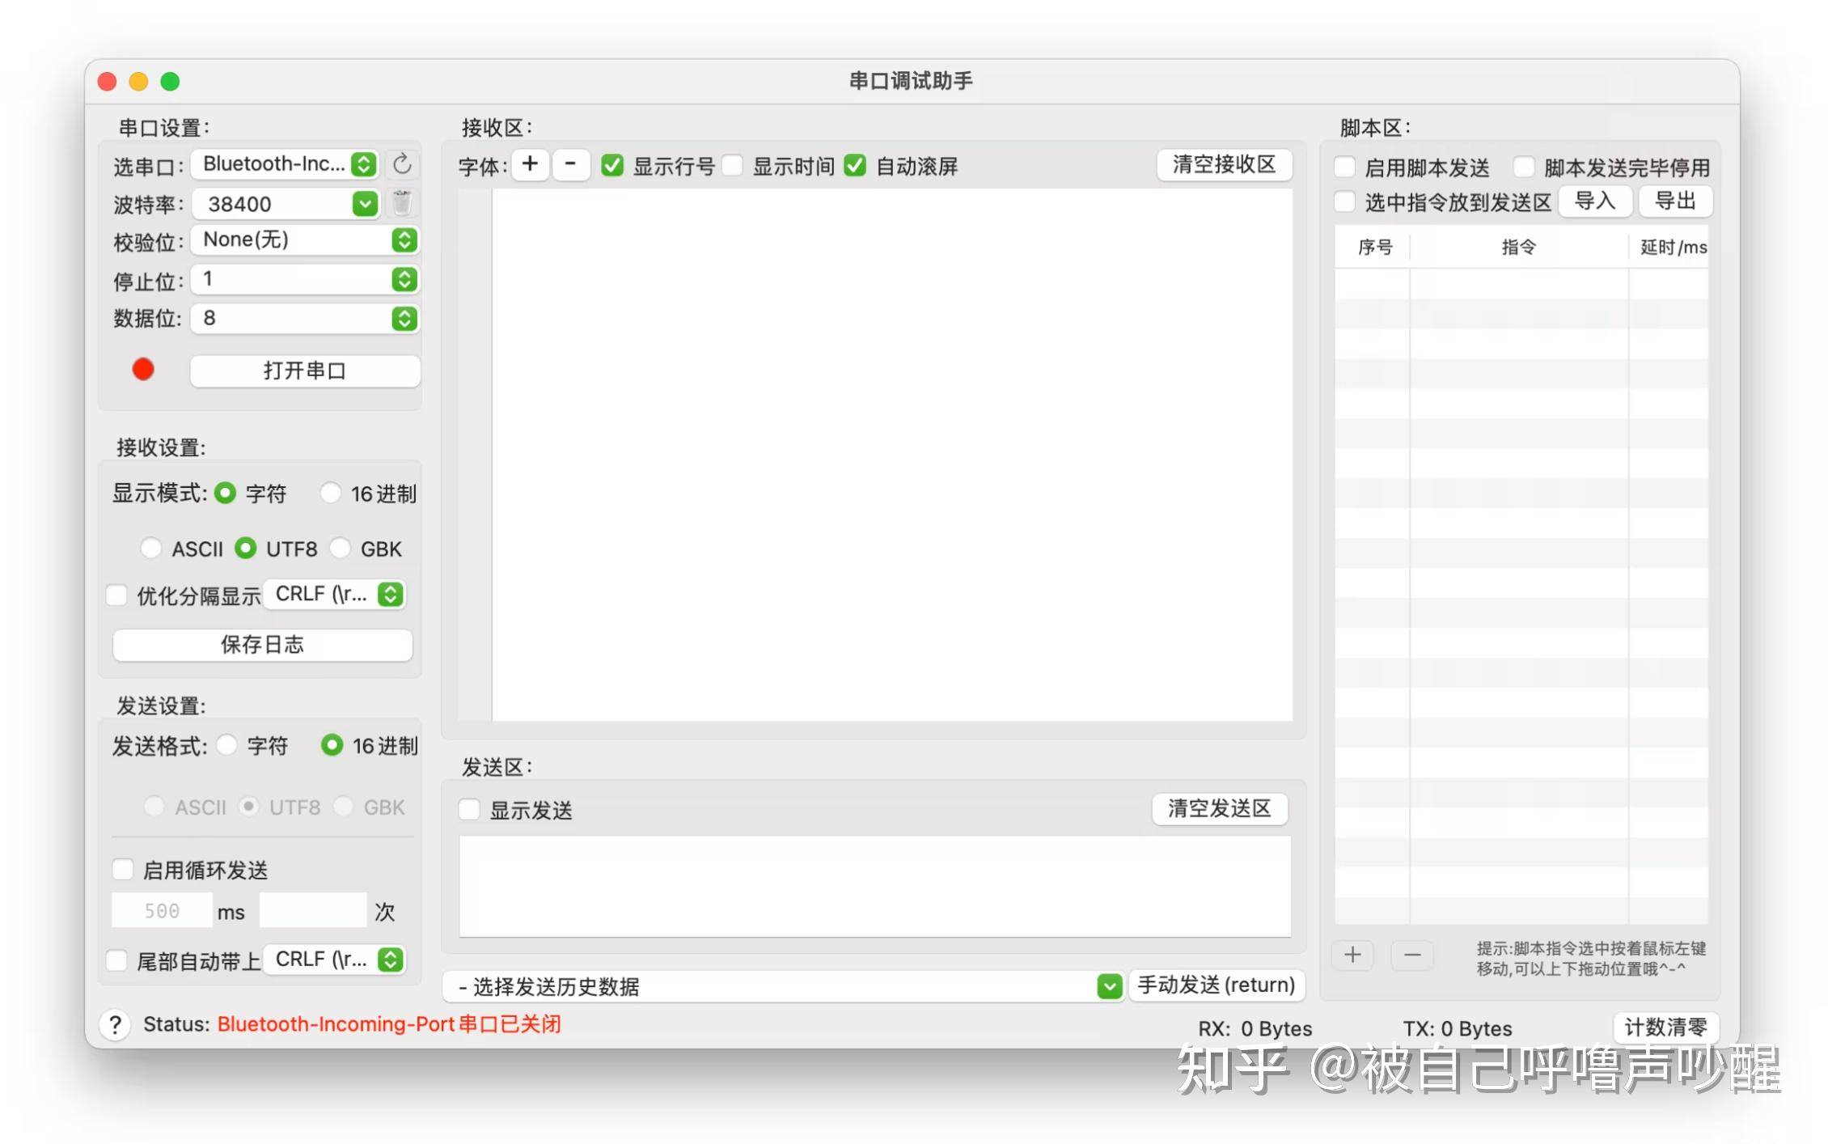The width and height of the screenshot is (1828, 1144).
Task: Enable the 优化分隔显示 checkbox
Action: (x=117, y=596)
